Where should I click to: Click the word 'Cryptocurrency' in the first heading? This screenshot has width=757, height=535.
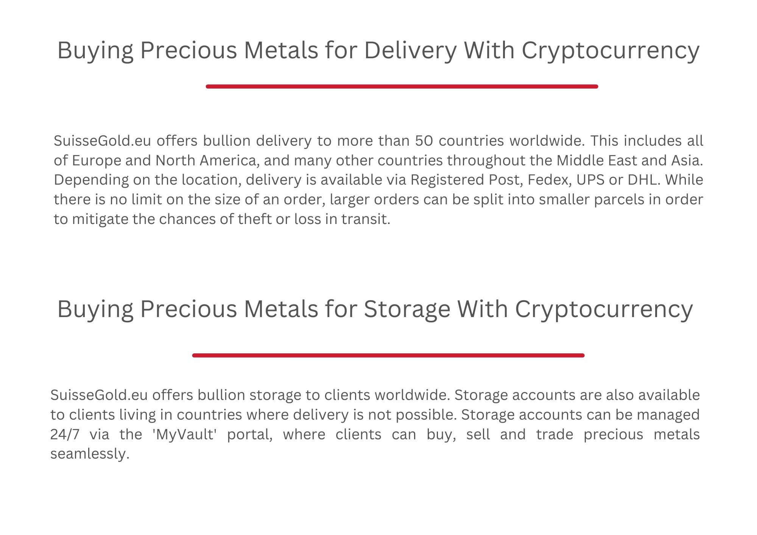coord(611,50)
